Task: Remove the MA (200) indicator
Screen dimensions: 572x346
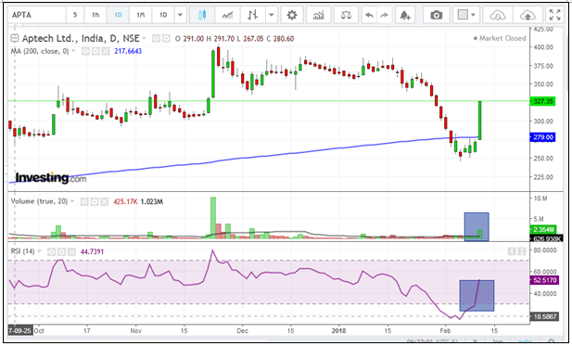Action: pyautogui.click(x=106, y=51)
